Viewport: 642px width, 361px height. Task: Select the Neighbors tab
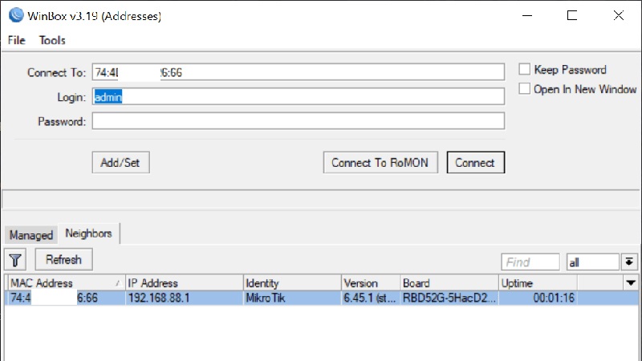88,233
